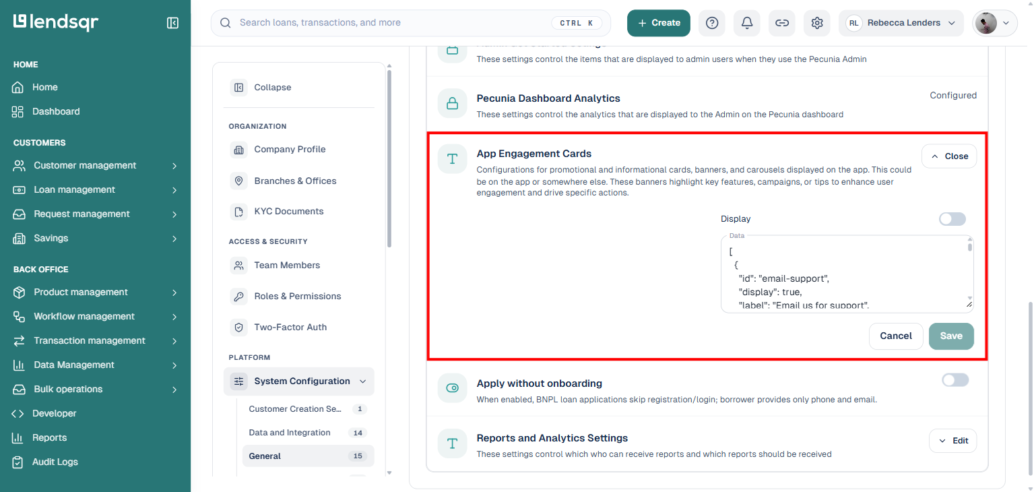Collapse the System Configuration section
This screenshot has height=492, width=1034.
point(299,381)
